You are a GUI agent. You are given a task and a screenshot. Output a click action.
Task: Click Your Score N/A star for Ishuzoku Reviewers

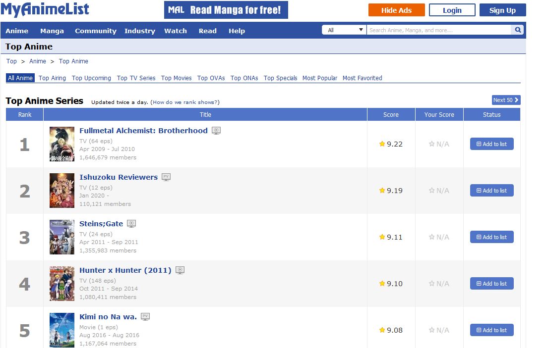(x=432, y=191)
